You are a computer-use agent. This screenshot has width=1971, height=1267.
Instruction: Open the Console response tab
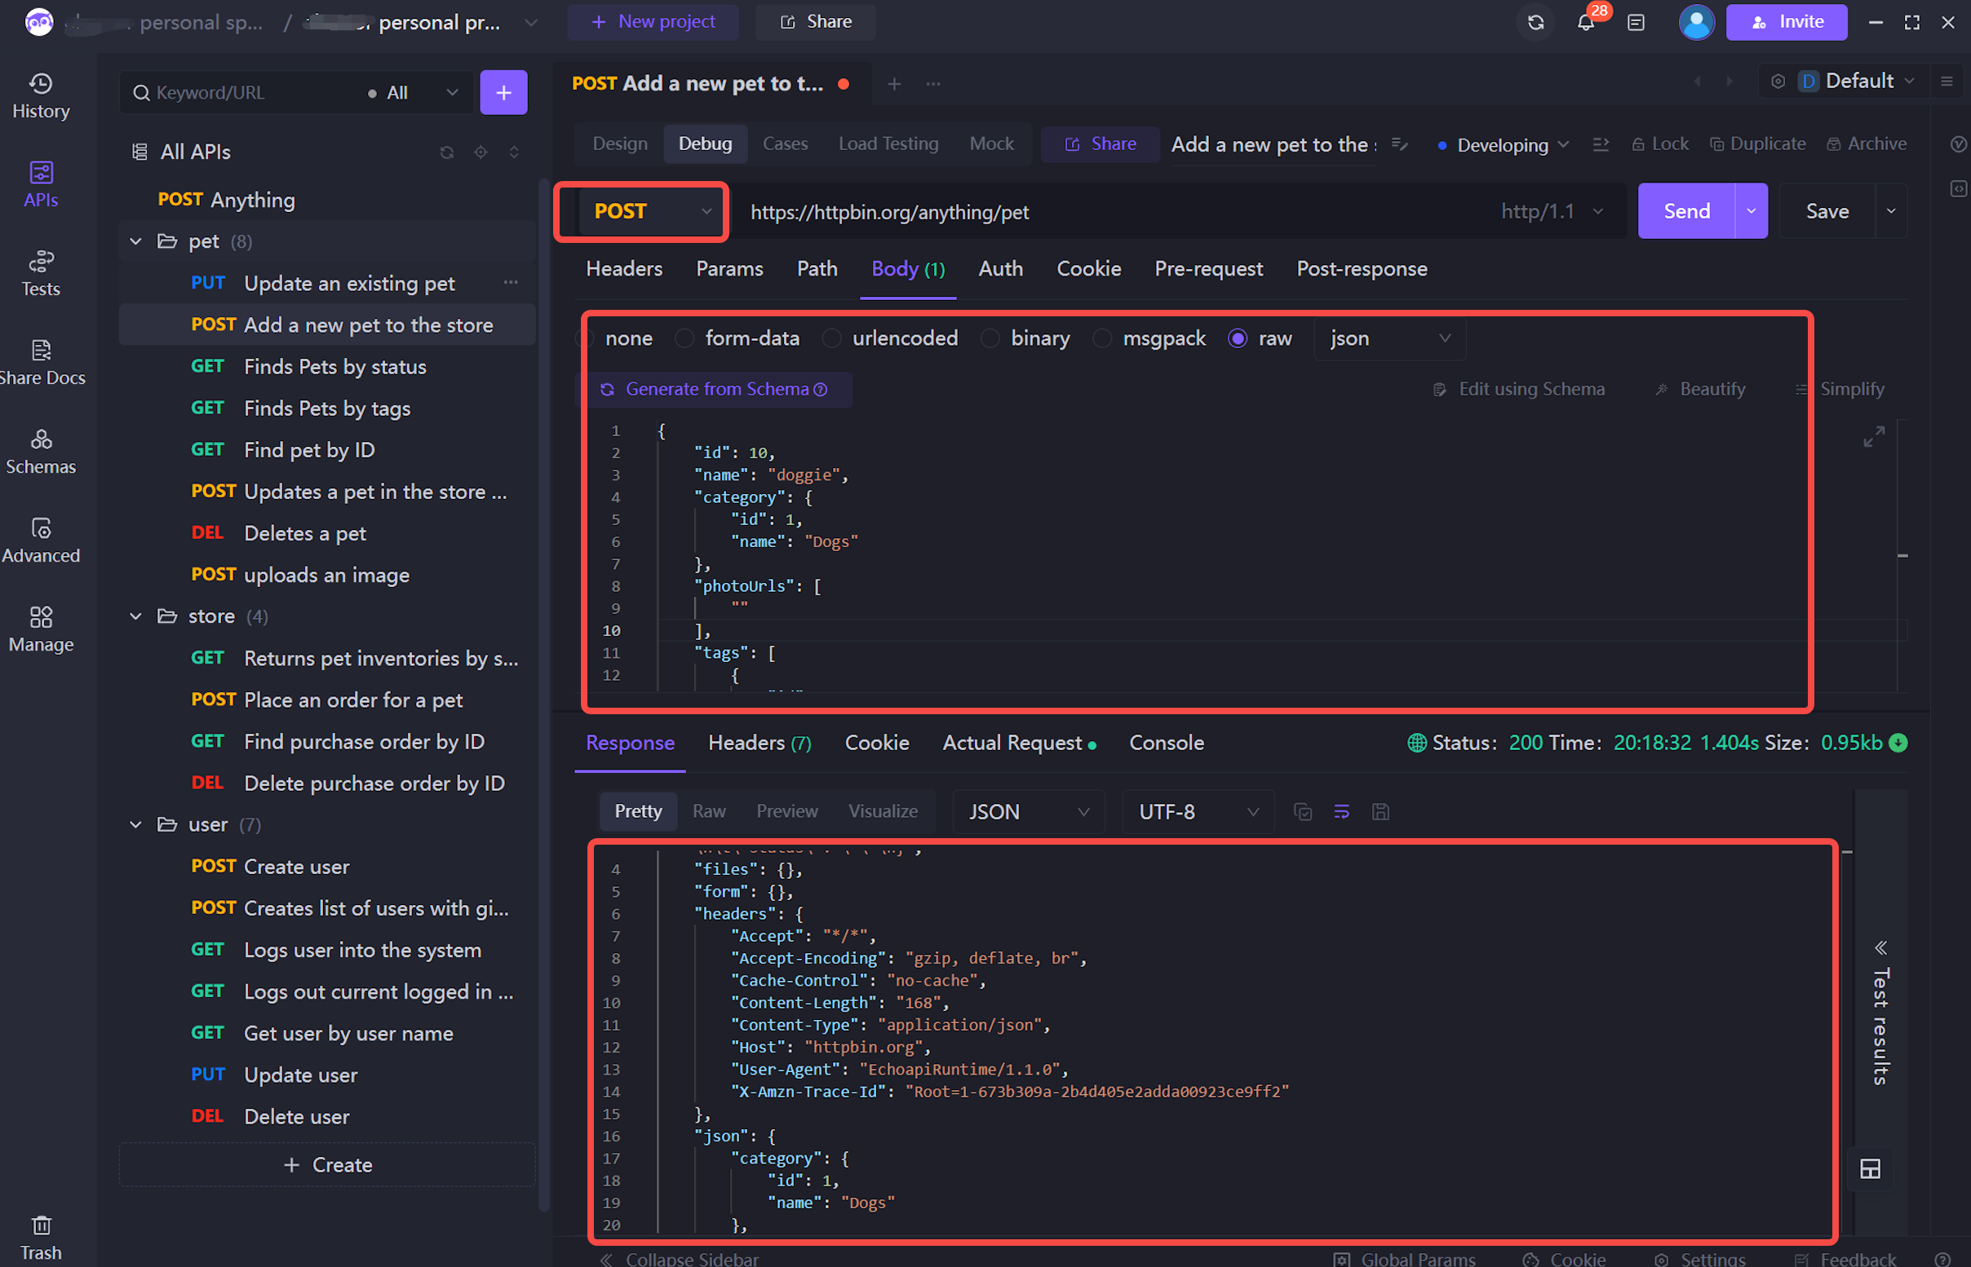pyautogui.click(x=1166, y=743)
